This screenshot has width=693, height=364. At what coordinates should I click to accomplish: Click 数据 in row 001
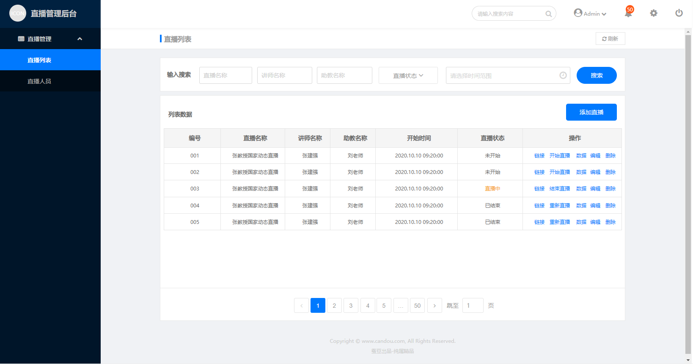click(x=581, y=156)
